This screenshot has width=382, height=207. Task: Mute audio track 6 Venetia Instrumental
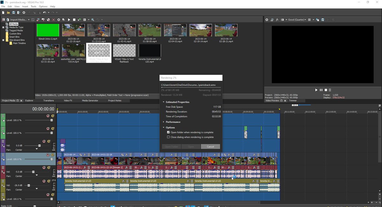coord(44,181)
